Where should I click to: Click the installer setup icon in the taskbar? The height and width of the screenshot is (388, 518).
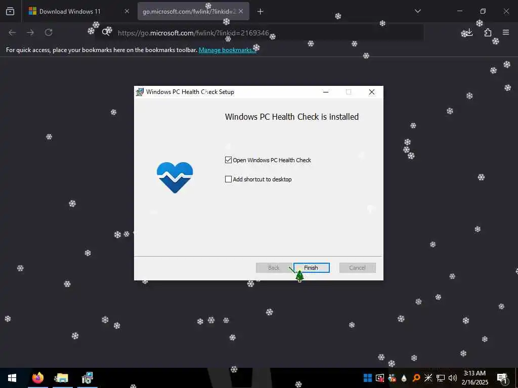point(87,378)
